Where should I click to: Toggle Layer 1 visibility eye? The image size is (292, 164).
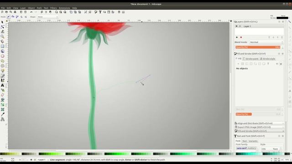pyautogui.click(x=236, y=26)
